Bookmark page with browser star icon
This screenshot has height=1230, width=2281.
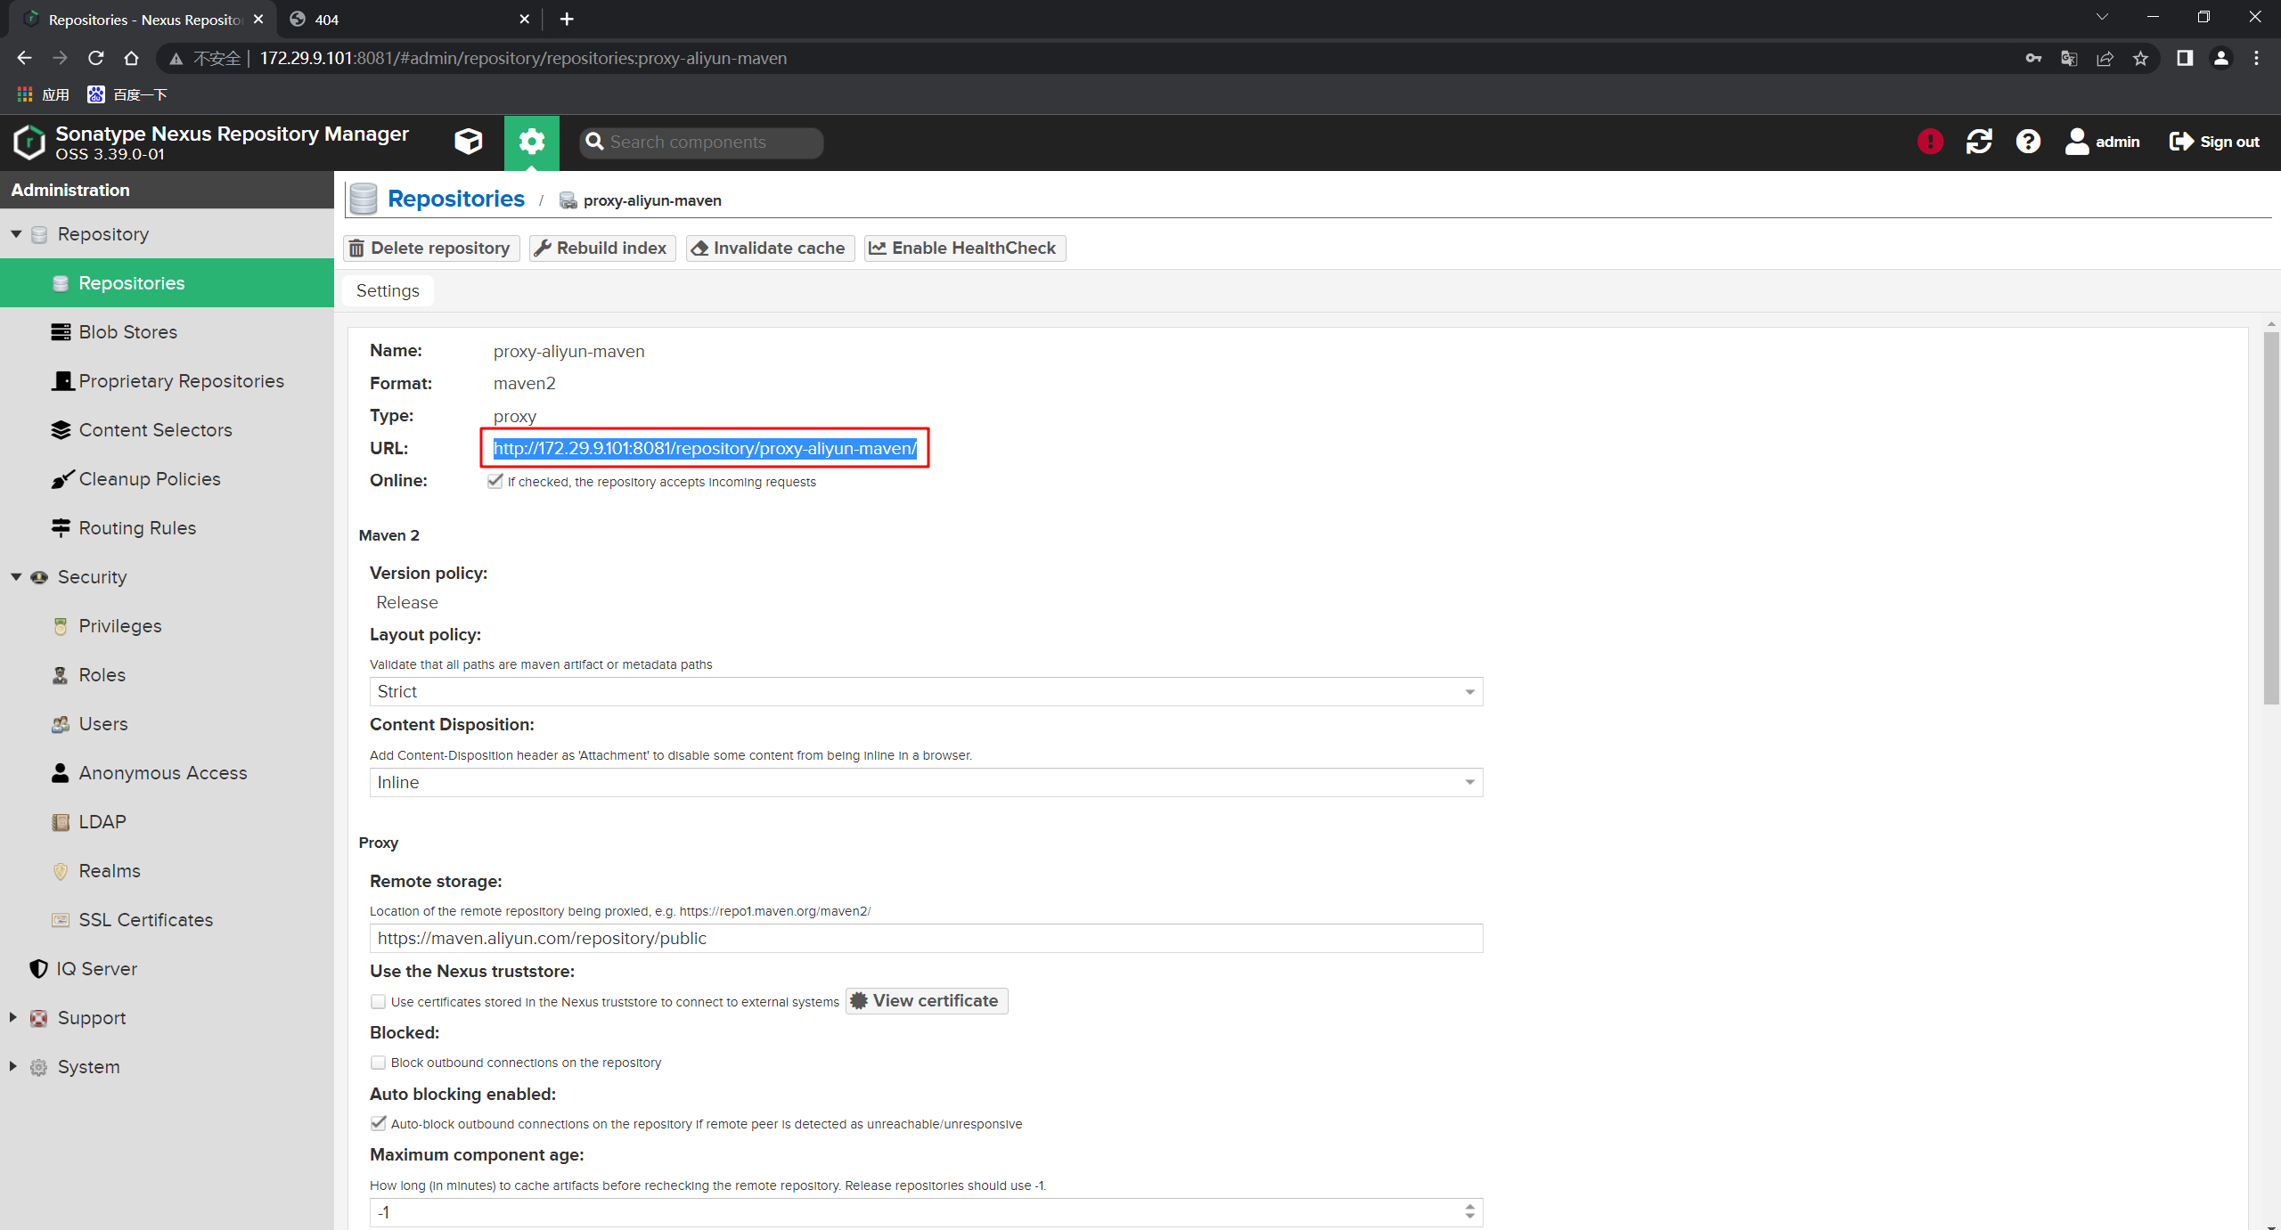[x=2141, y=59]
